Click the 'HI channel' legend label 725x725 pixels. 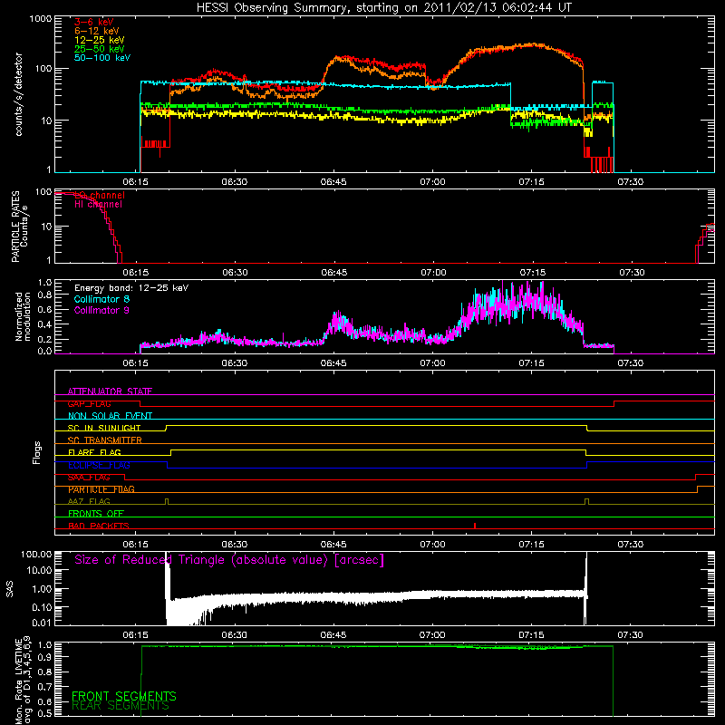point(98,204)
